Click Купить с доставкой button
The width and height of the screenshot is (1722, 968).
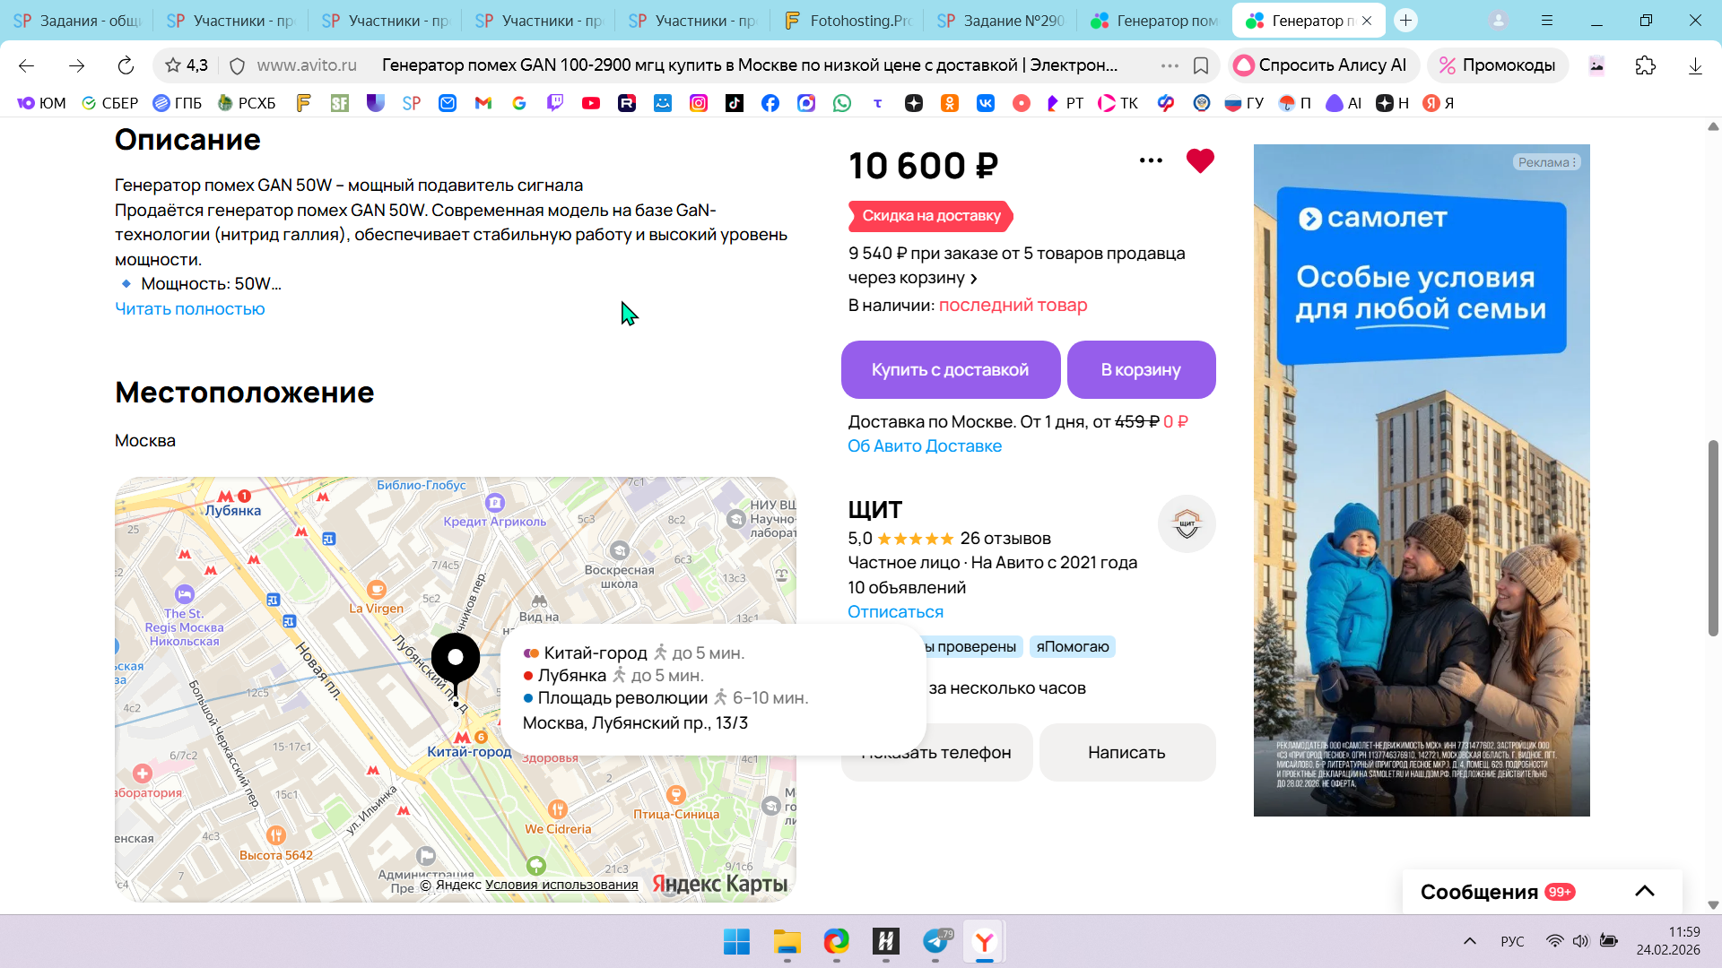(950, 369)
